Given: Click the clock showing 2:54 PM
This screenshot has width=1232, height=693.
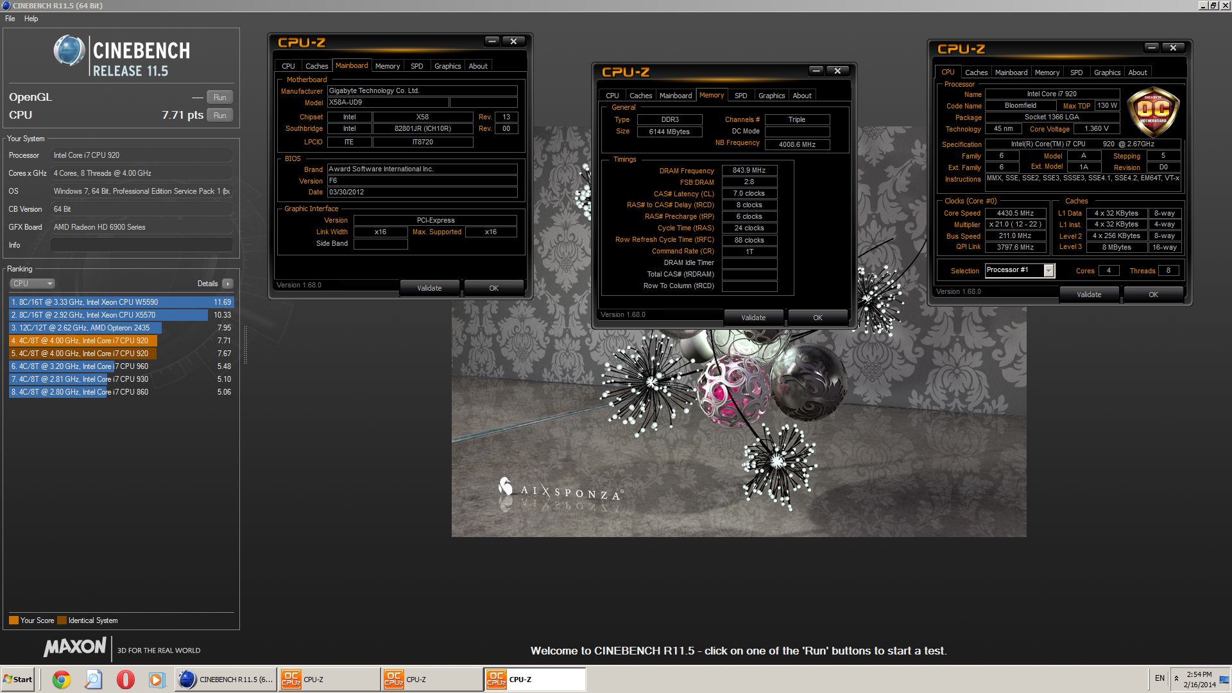Looking at the screenshot, I should coord(1199,674).
